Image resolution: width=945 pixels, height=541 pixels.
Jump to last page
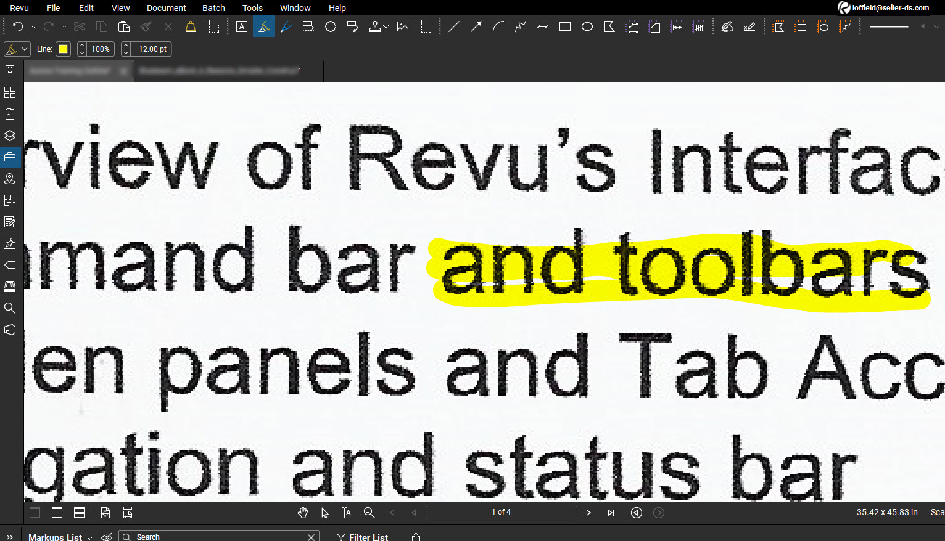(611, 513)
